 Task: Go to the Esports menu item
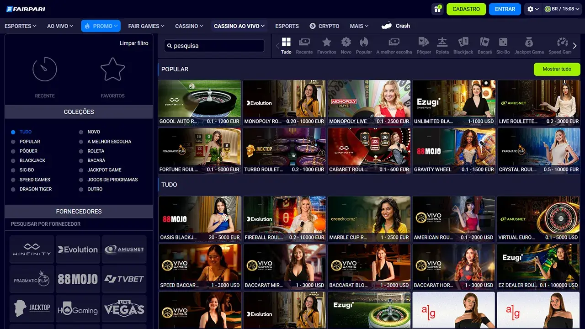287,26
